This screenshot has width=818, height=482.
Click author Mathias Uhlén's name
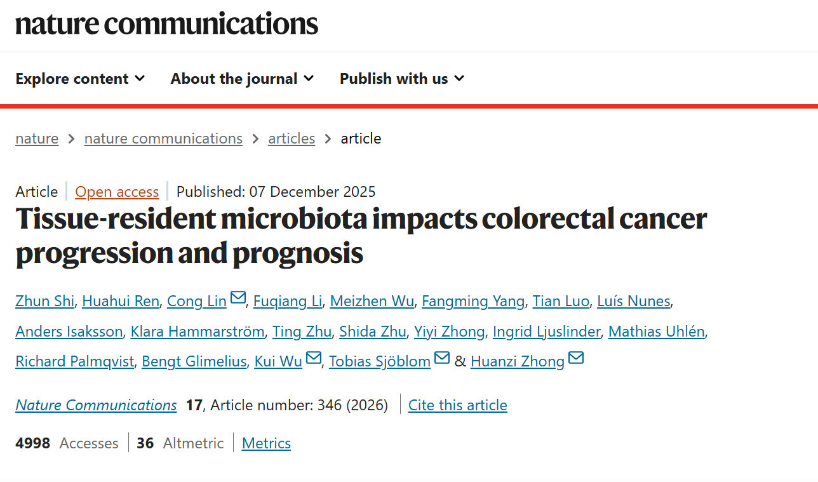click(656, 331)
